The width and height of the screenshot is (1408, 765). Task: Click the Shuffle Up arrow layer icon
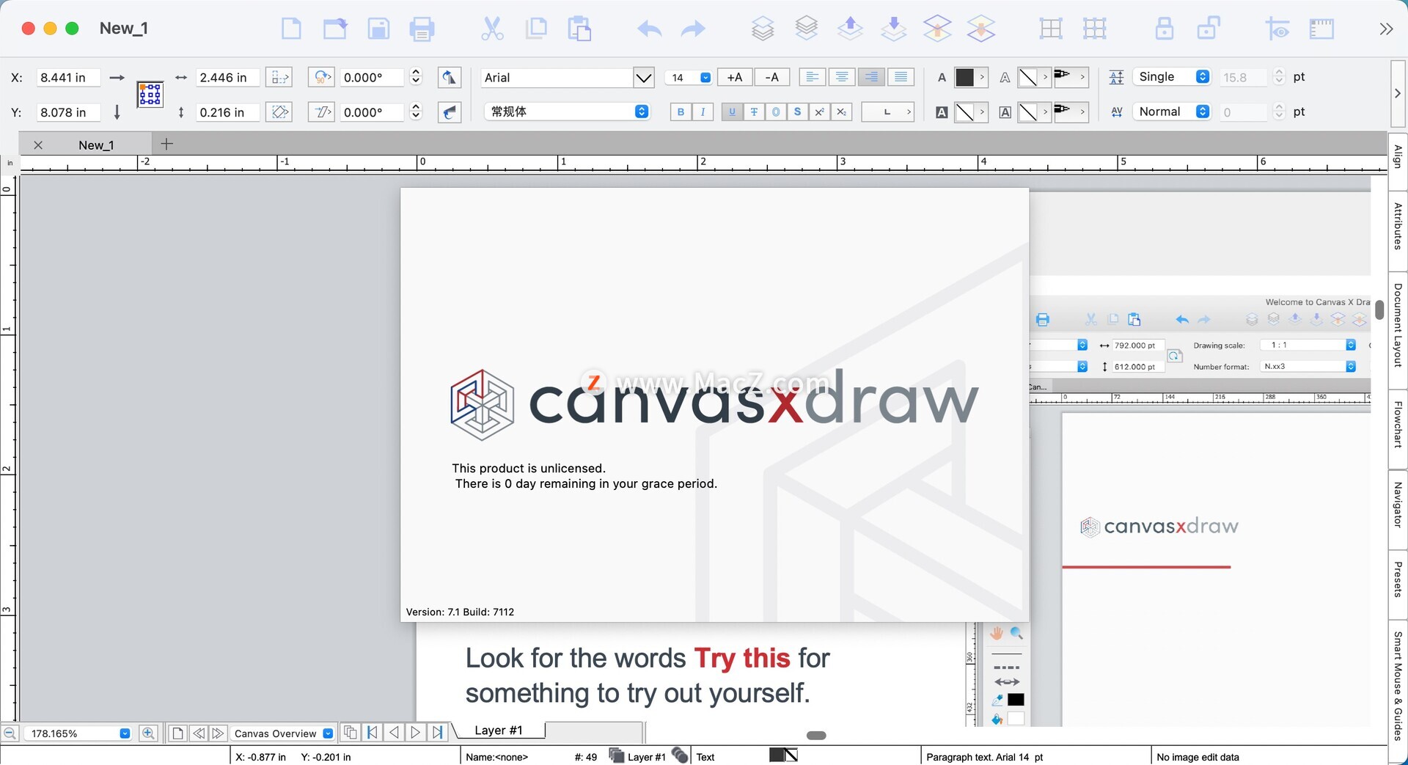tap(850, 29)
